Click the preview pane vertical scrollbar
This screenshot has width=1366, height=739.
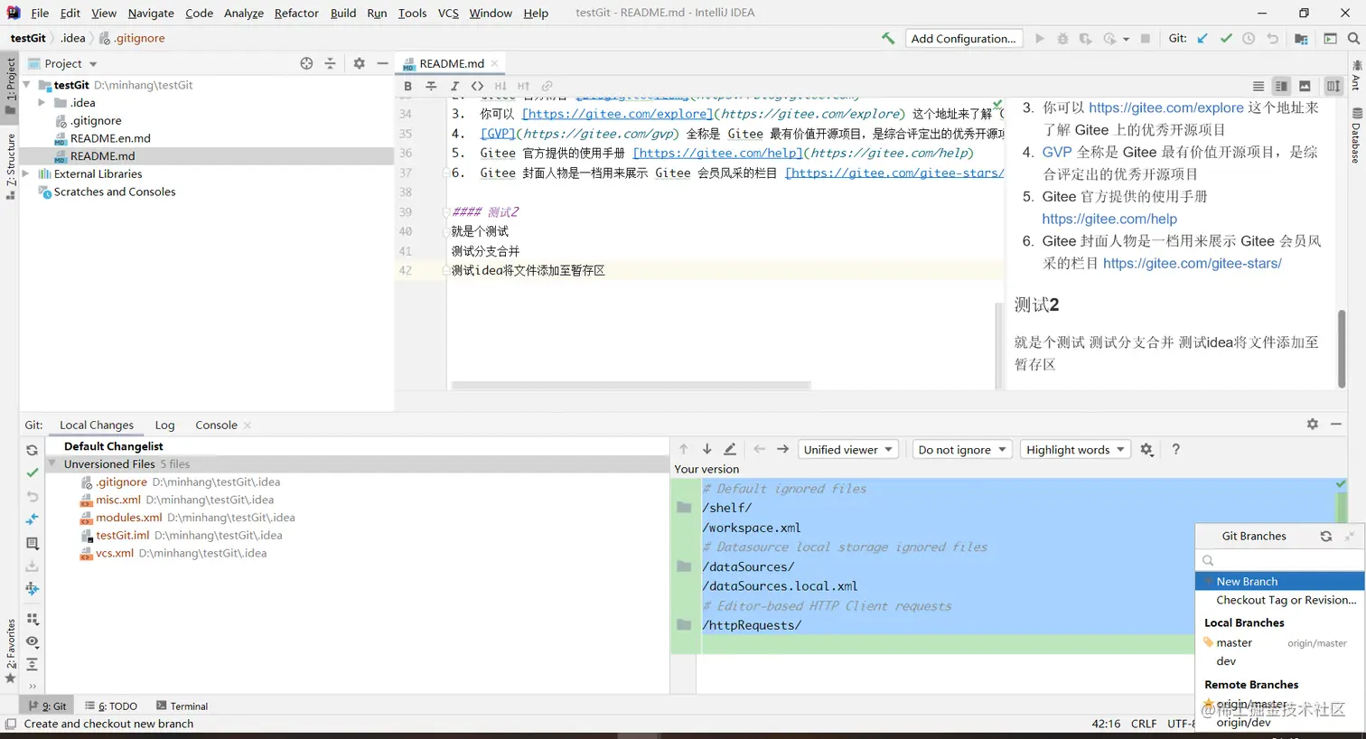pyautogui.click(x=1342, y=348)
